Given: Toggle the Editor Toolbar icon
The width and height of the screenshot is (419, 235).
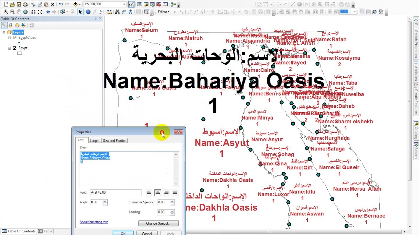Looking at the screenshot, I should pyautogui.click(x=131, y=4).
